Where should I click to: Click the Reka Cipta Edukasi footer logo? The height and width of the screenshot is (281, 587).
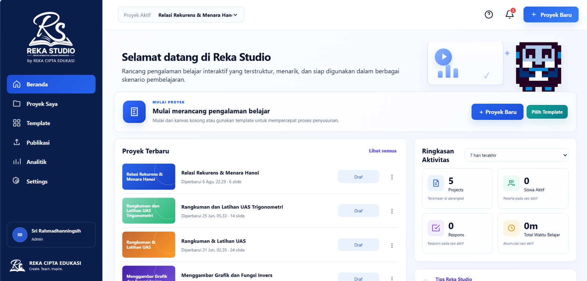(17, 265)
